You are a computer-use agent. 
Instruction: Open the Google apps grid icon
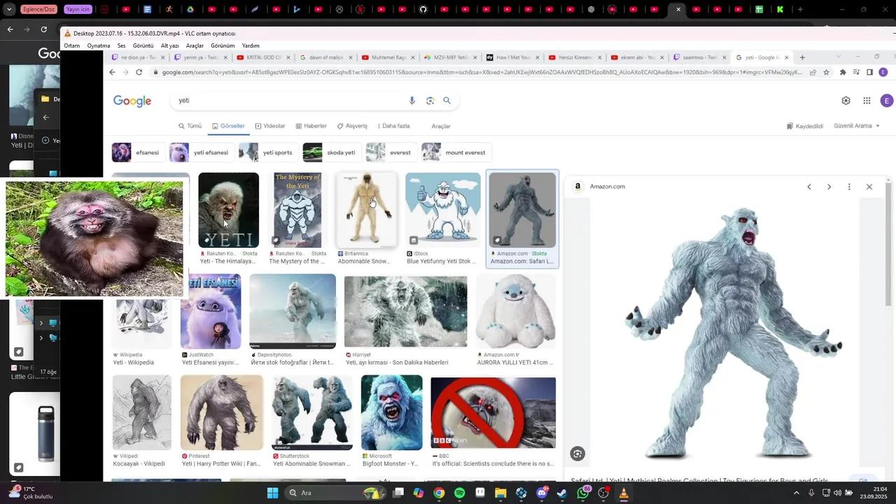click(867, 101)
